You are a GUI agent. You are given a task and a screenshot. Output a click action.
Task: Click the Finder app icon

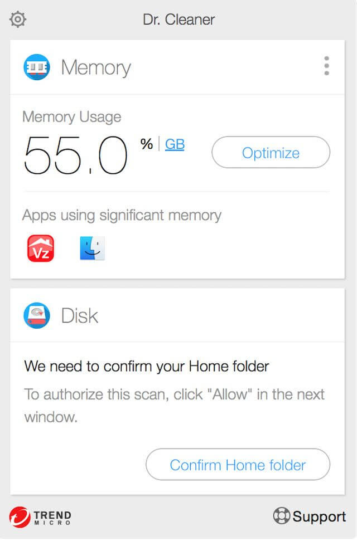92,248
